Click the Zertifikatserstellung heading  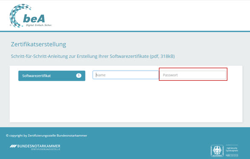click(38, 44)
